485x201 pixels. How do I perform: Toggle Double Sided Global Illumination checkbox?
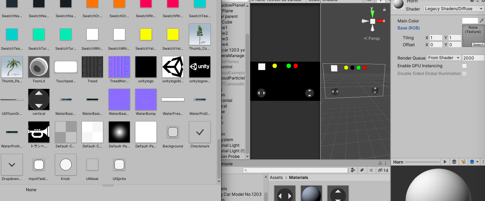tap(464, 74)
